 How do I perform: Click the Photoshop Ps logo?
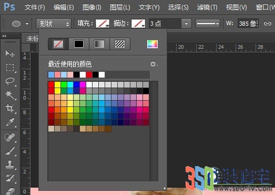coord(9,7)
